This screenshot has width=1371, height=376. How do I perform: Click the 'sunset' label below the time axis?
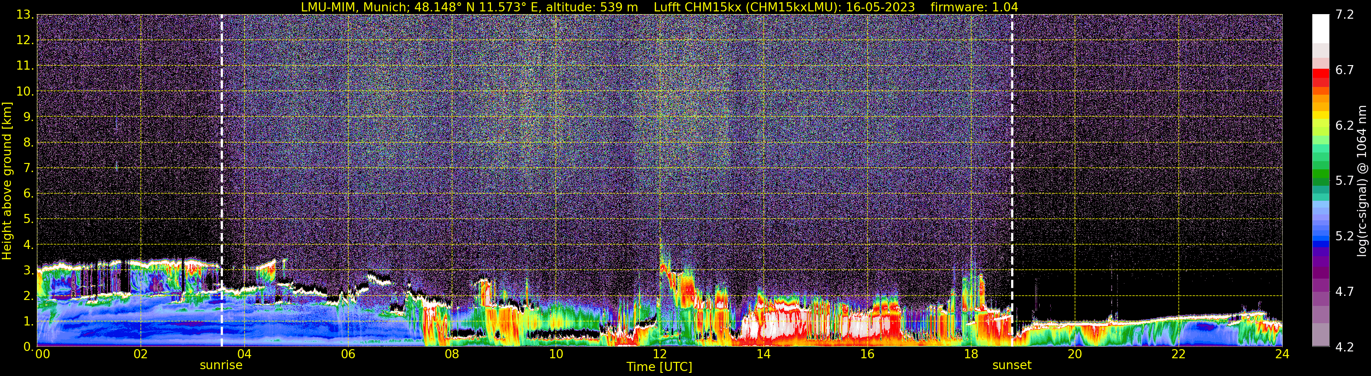[1012, 366]
